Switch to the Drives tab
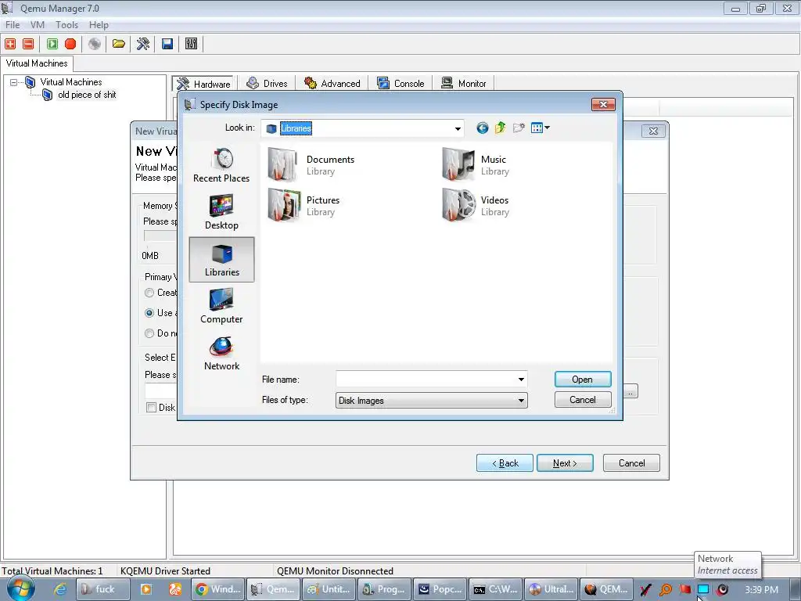Image resolution: width=801 pixels, height=601 pixels. [268, 83]
